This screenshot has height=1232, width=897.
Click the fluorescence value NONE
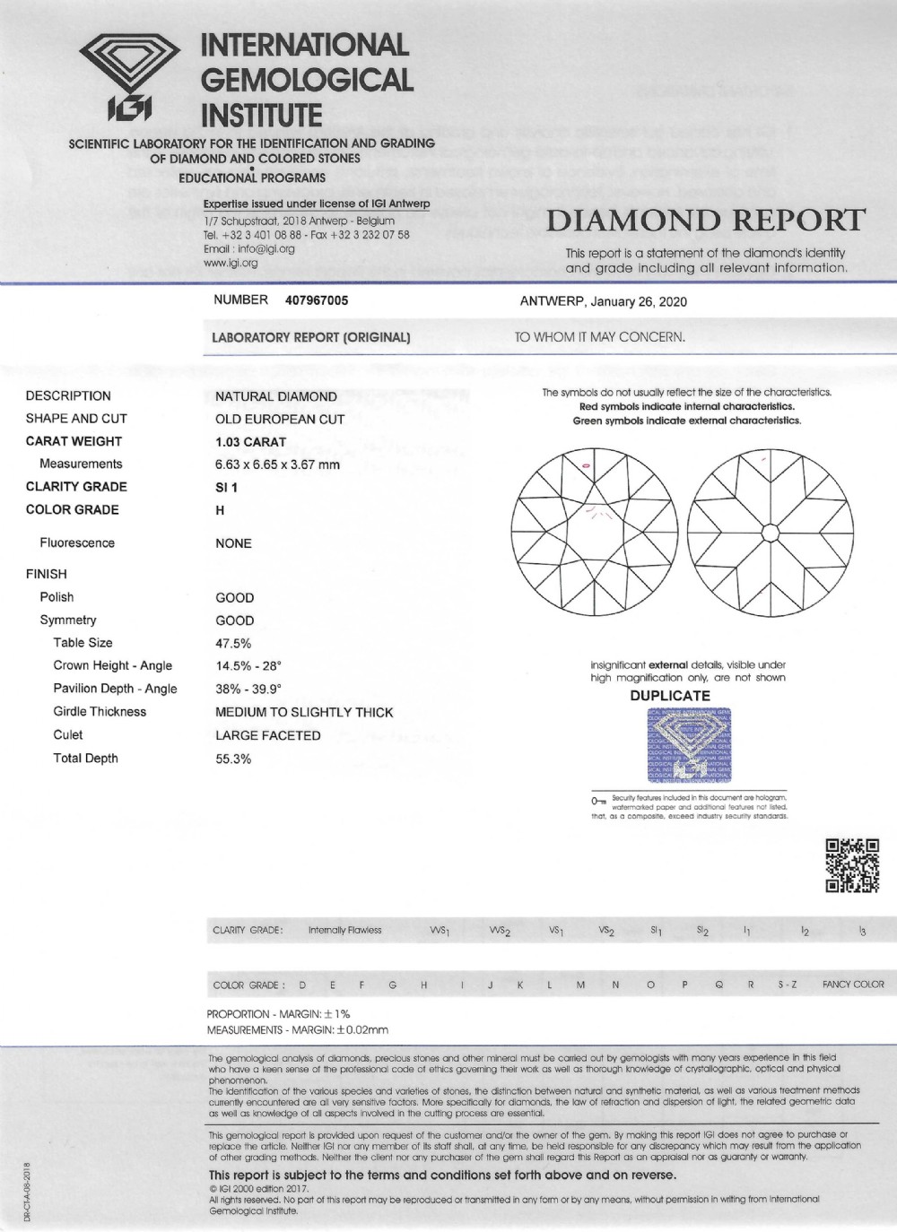coord(233,543)
